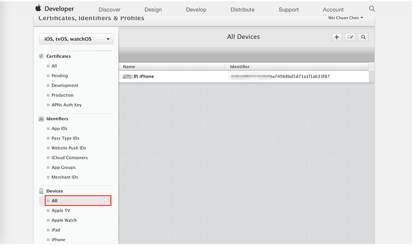Open the site search magnifier icon
The height and width of the screenshot is (246, 412).
(372, 9)
